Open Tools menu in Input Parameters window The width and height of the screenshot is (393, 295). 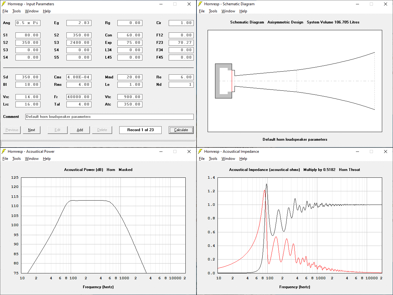(16, 11)
